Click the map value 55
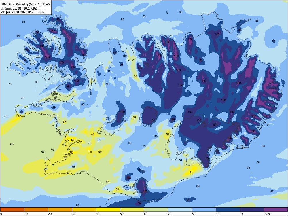 (134, 118)
